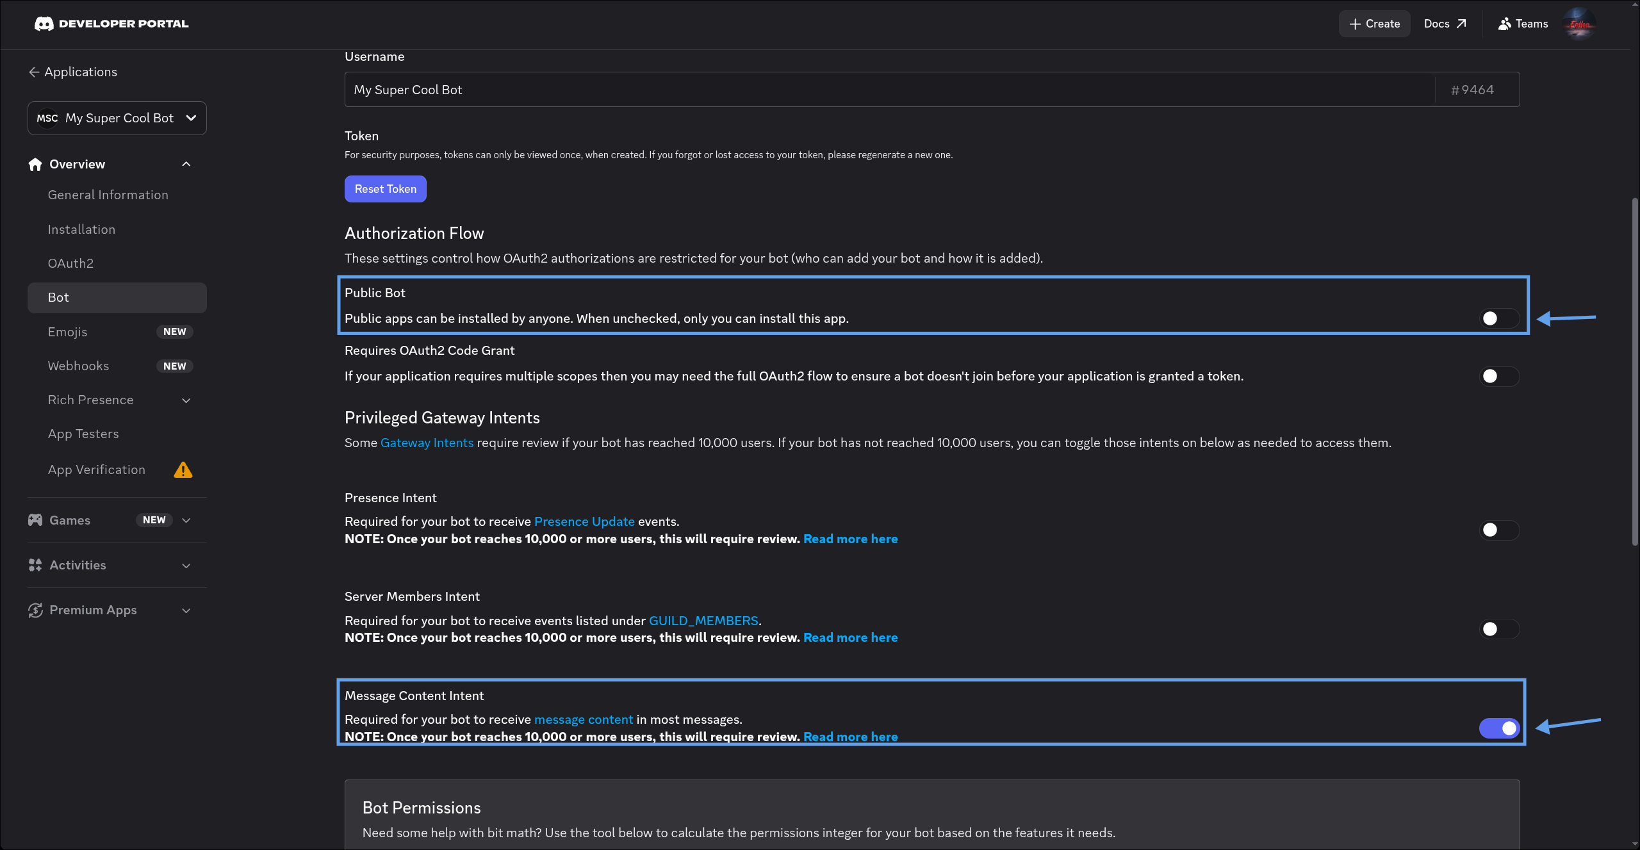Viewport: 1640px width, 850px height.
Task: Click Read more here under Server Members Intent
Action: point(851,637)
